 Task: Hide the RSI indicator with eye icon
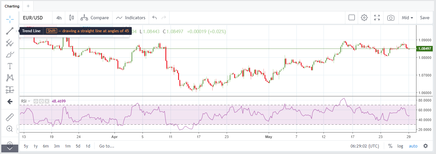(x=36, y=101)
